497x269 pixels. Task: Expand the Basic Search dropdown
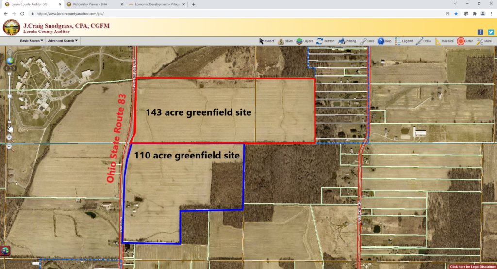coord(32,41)
